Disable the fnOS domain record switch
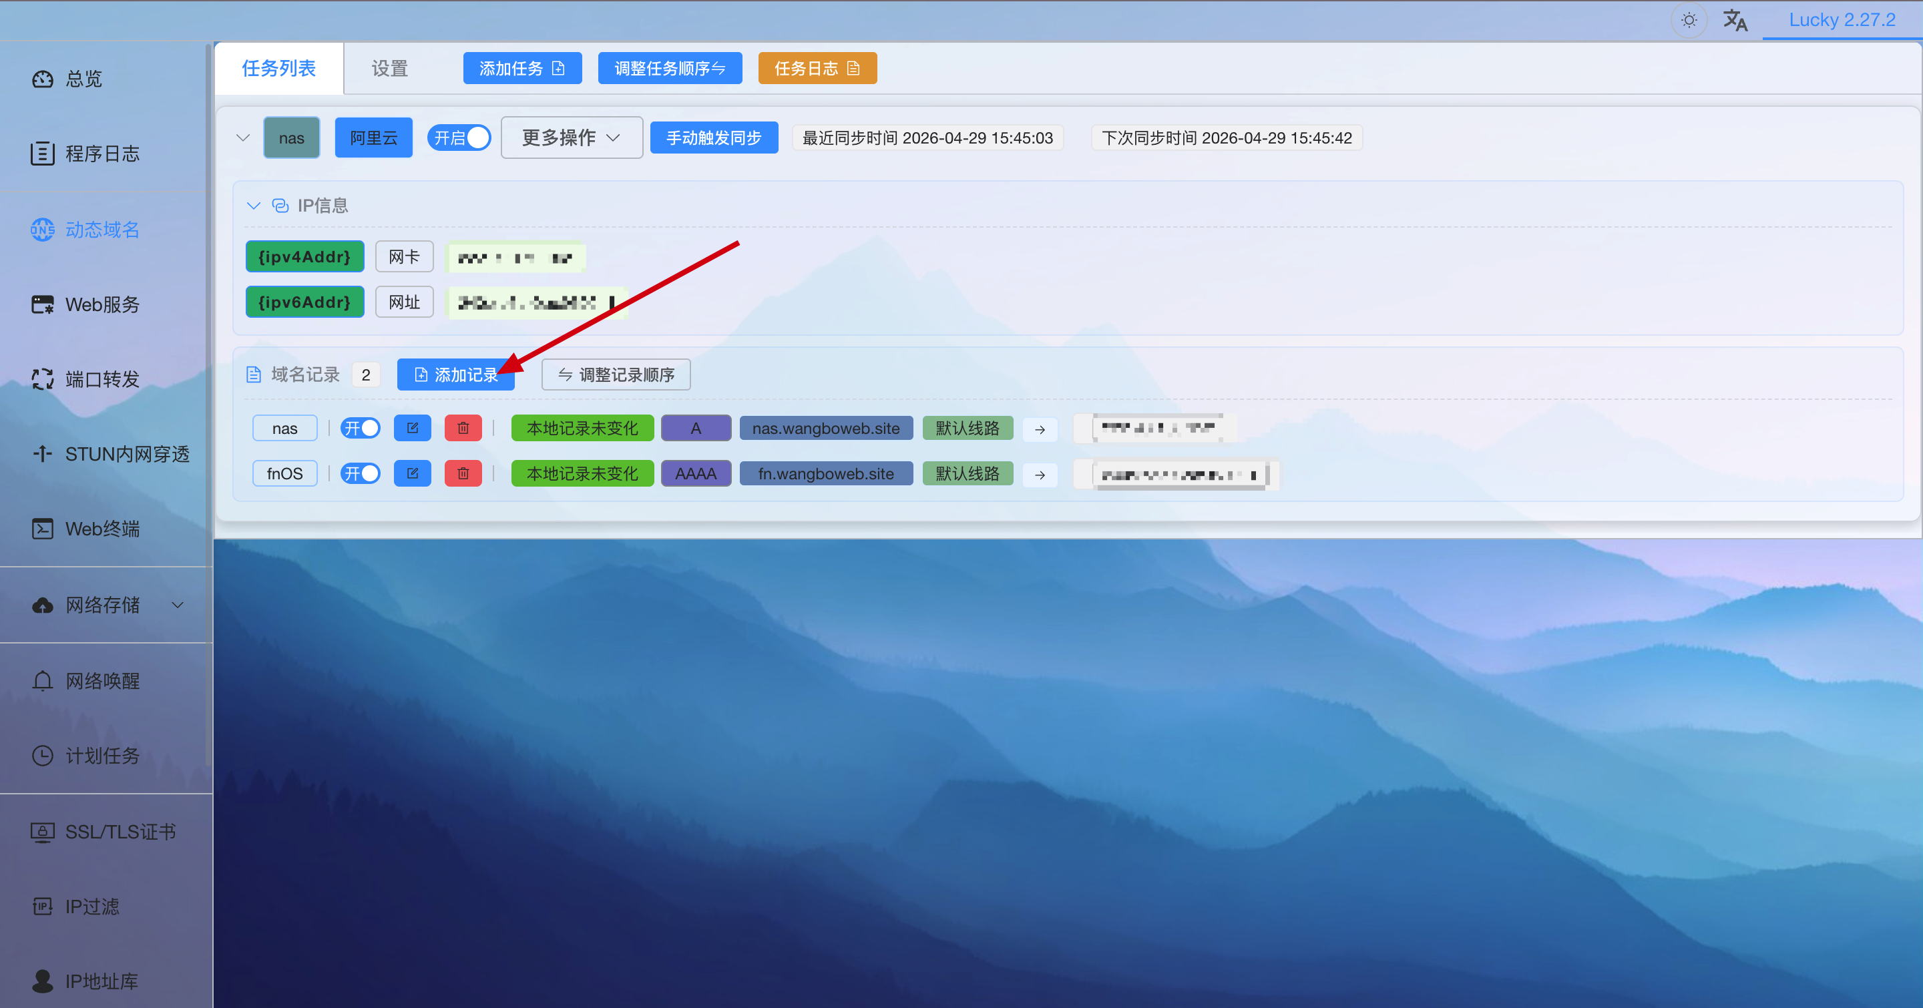This screenshot has height=1008, width=1923. point(361,474)
